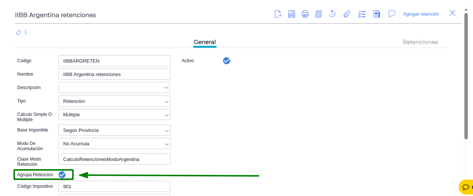Open attachments with the paperclip icon
This screenshot has height=196, width=473.
coord(347,14)
